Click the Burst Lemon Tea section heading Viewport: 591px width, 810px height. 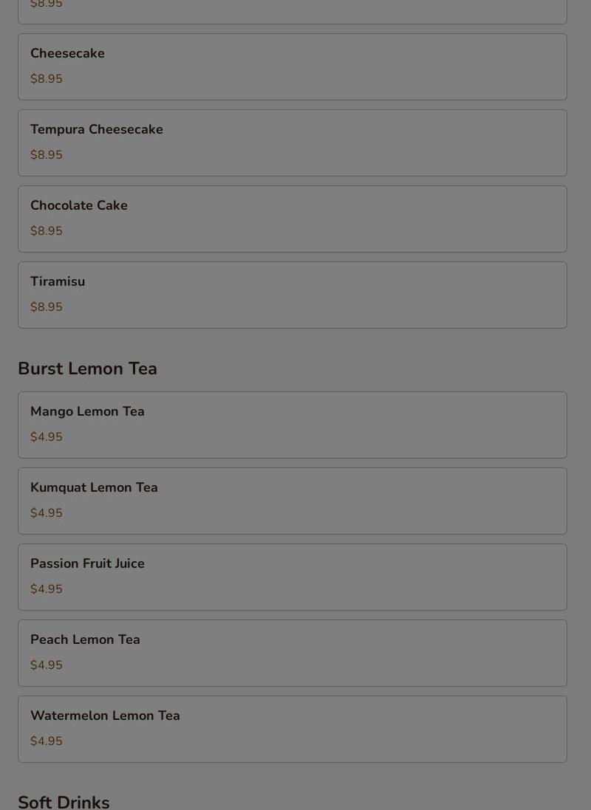pyautogui.click(x=87, y=368)
